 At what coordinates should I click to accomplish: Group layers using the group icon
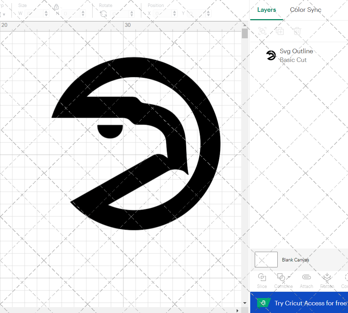262,31
